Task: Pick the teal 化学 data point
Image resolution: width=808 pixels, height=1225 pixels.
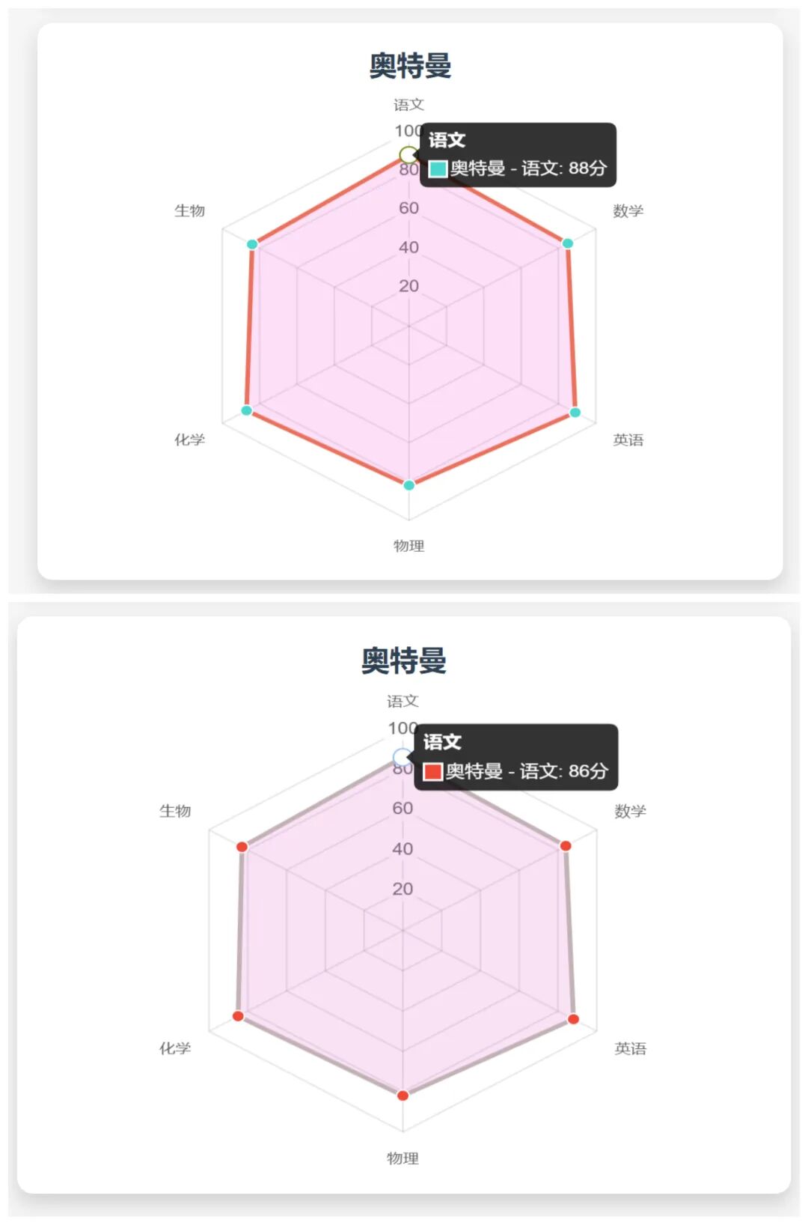Action: coord(246,410)
